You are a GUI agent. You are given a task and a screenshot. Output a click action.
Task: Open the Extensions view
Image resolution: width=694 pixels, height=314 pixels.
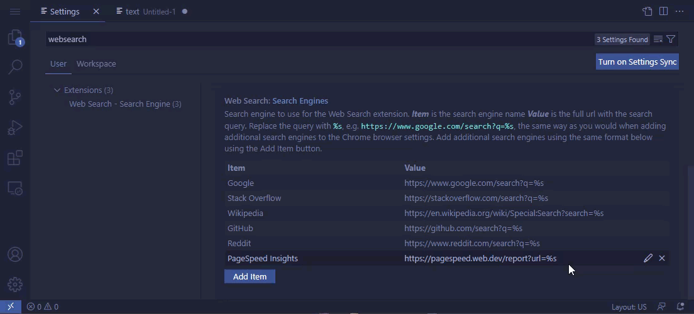15,158
